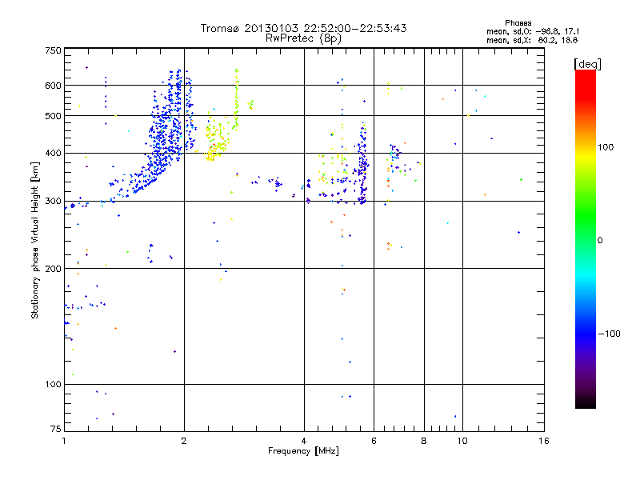Click the black bottom of the phase colorbar

pos(586,402)
